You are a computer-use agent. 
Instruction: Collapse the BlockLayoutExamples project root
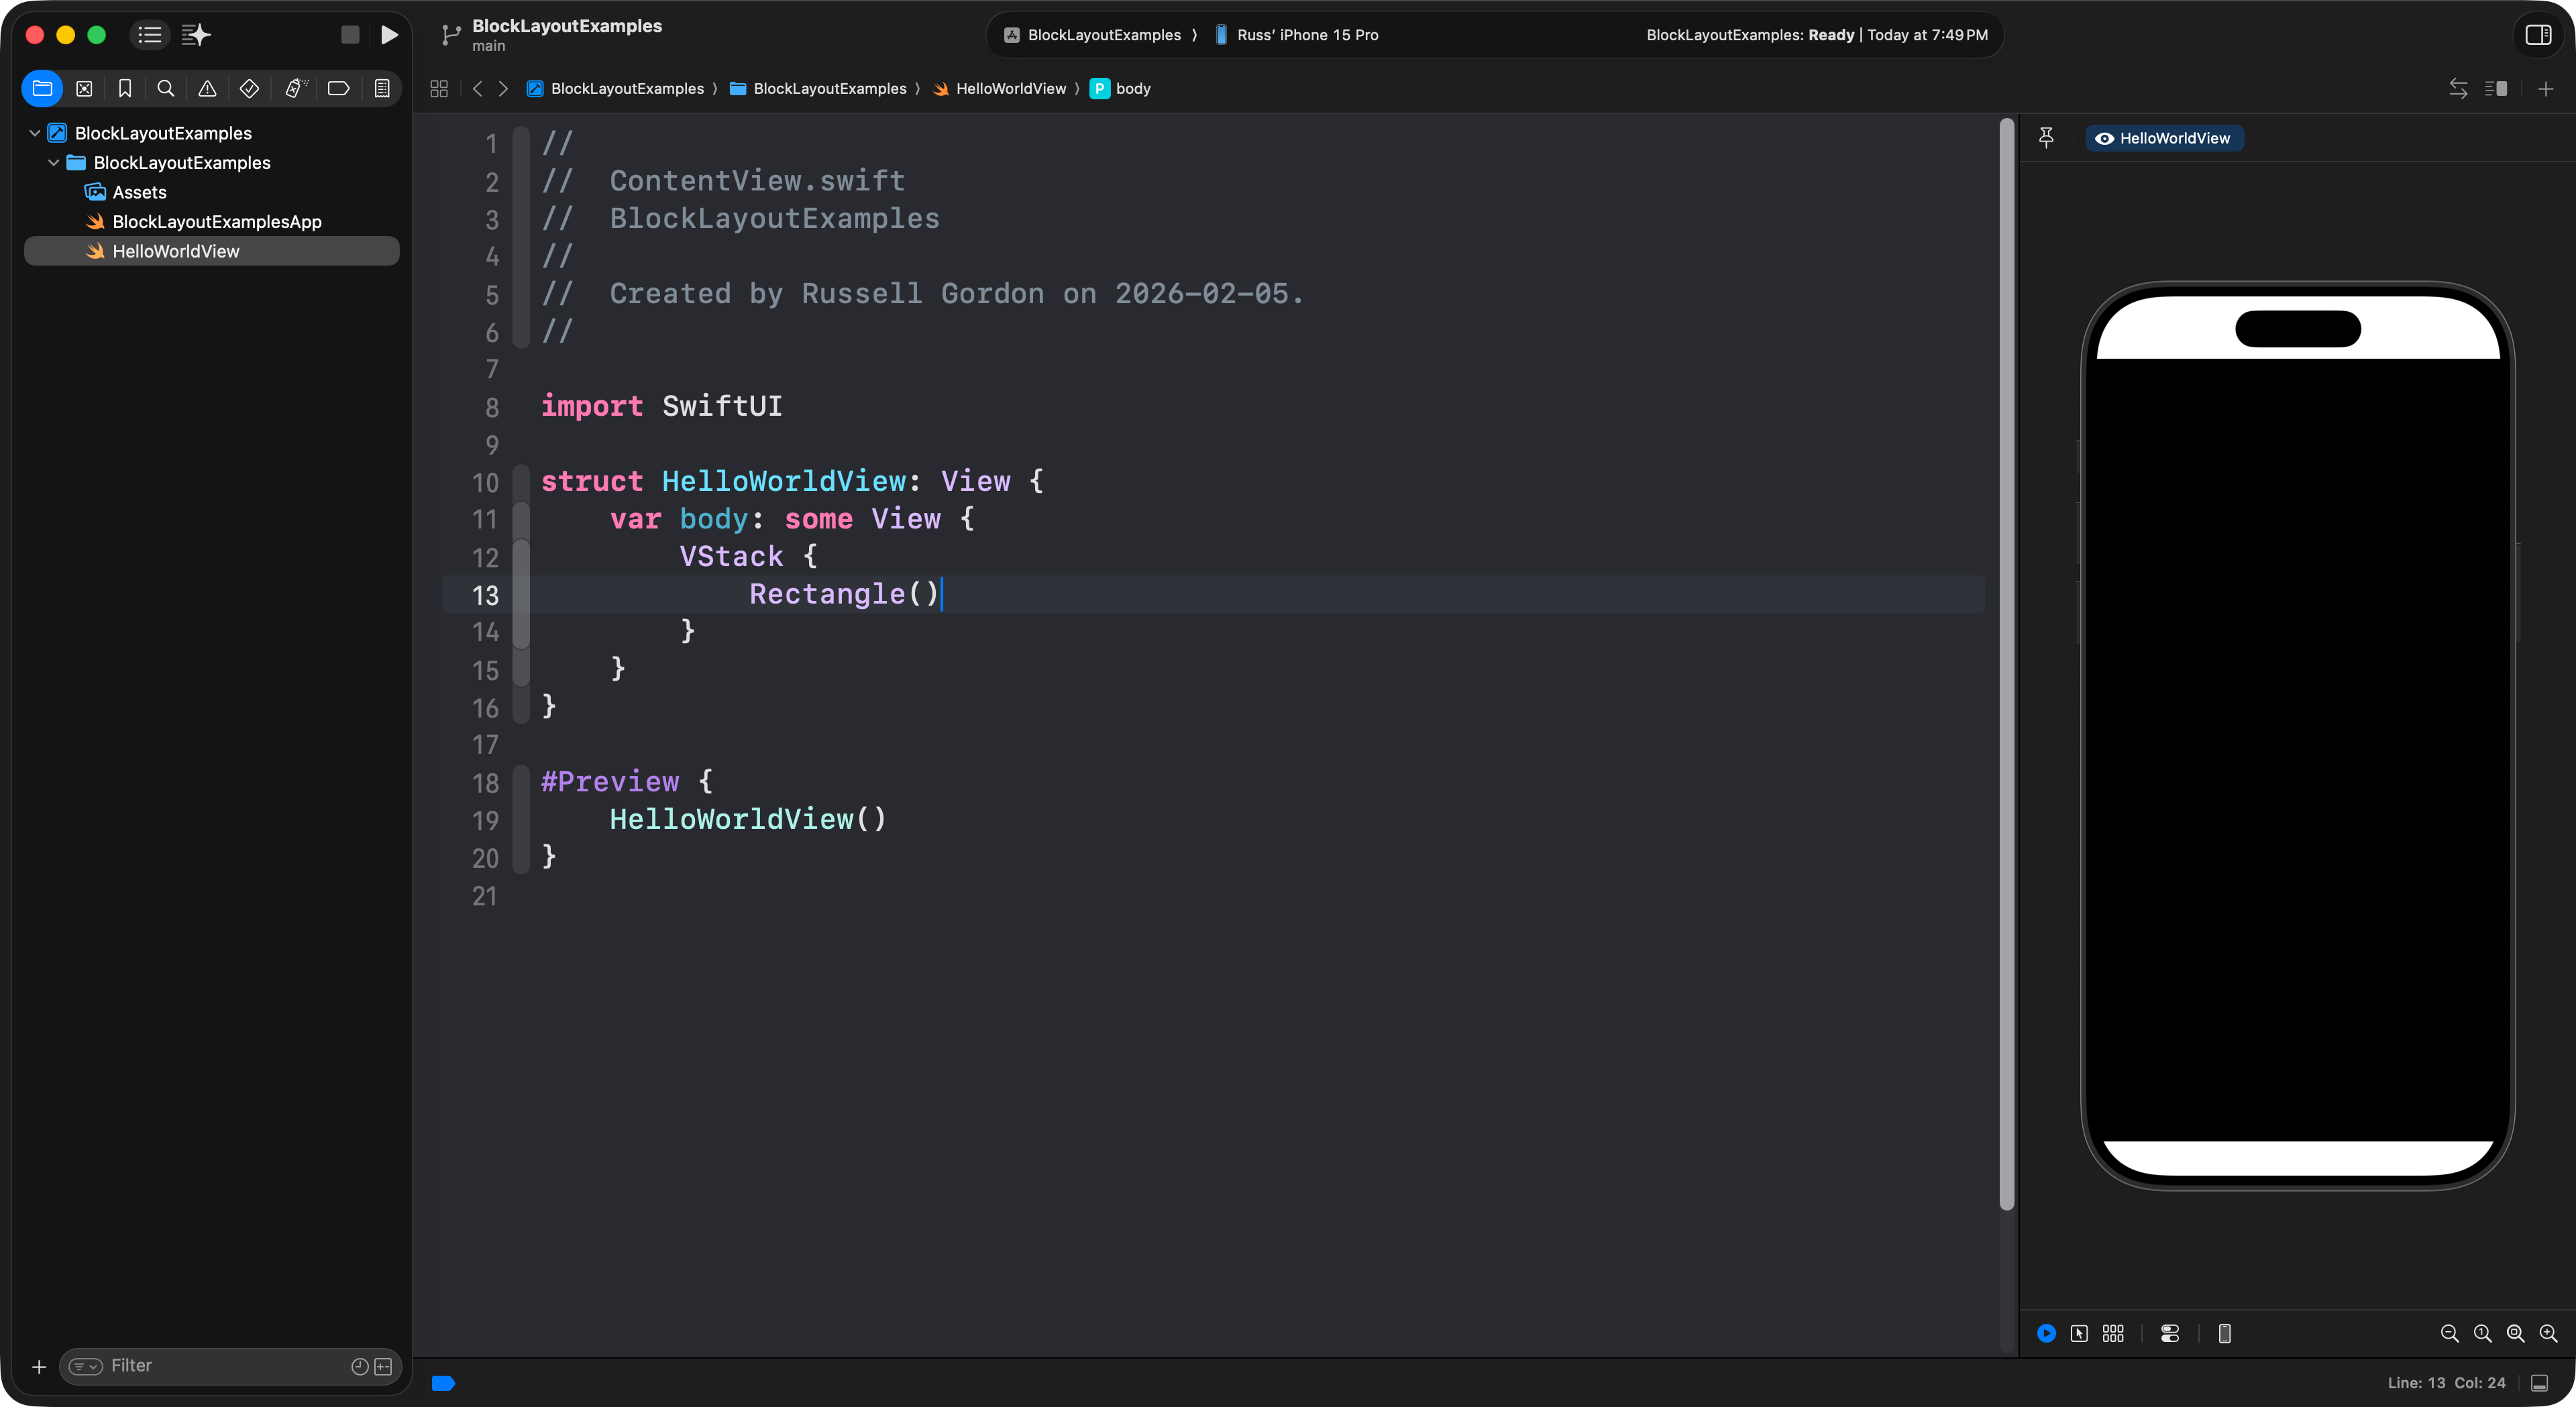coord(35,133)
